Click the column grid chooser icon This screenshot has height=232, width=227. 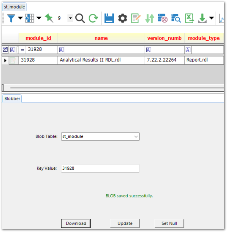[x=30, y=18]
